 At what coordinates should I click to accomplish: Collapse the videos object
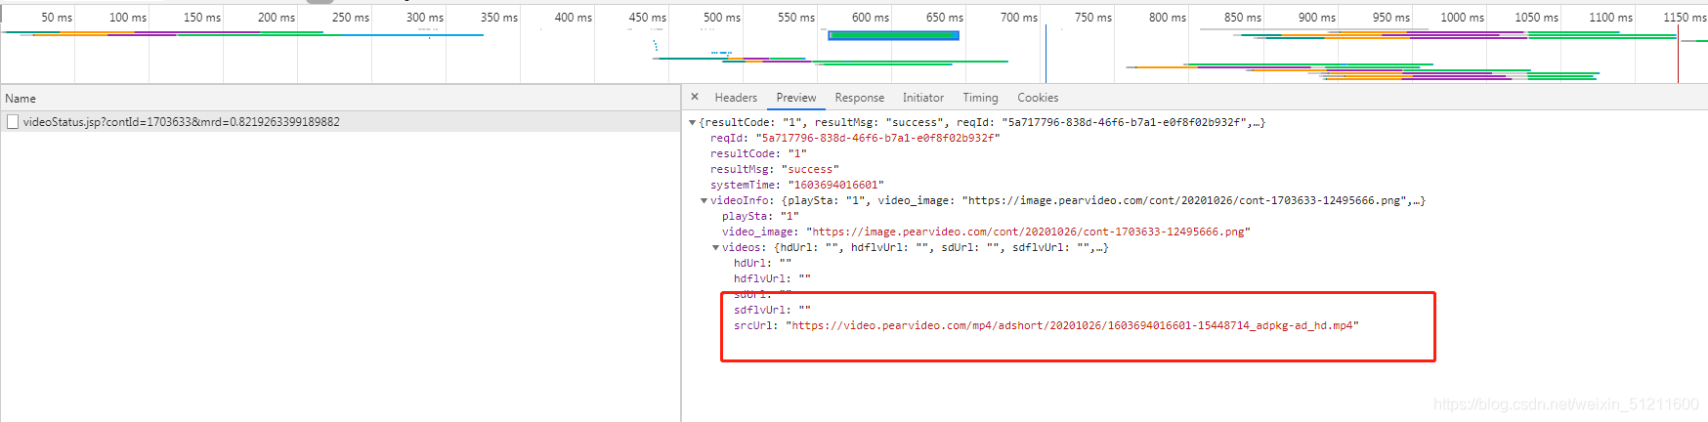point(715,248)
